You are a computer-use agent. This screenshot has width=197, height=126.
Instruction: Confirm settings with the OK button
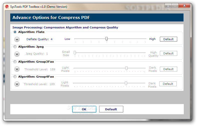click(x=84, y=109)
